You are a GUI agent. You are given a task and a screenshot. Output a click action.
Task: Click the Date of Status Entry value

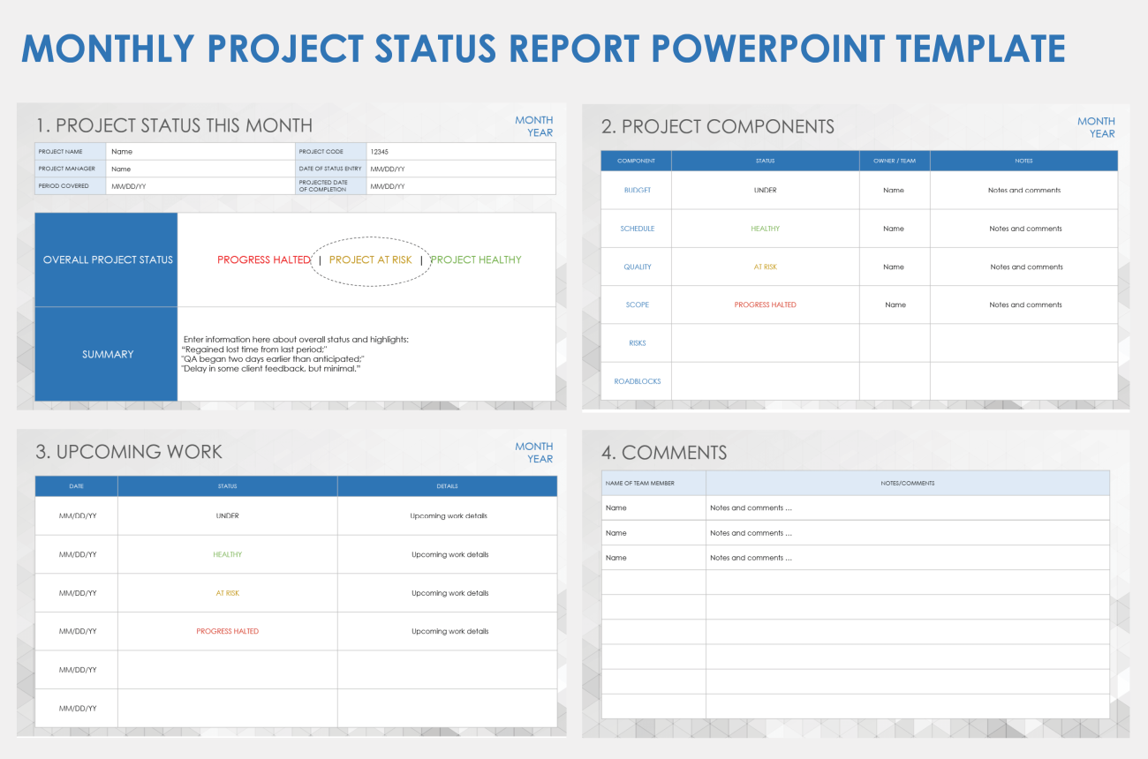point(388,169)
